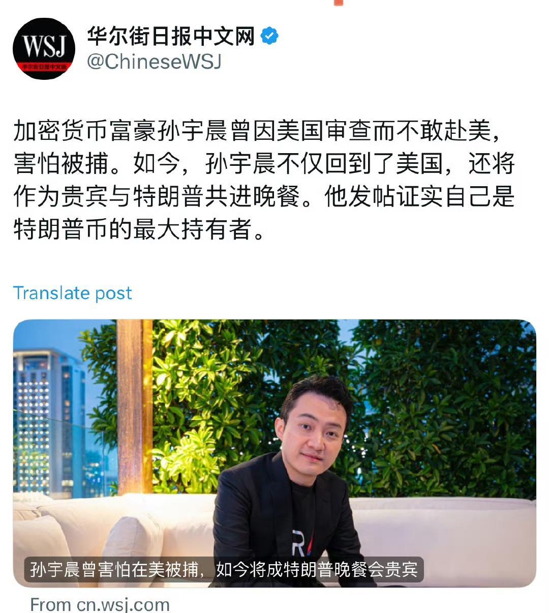Open the WSJ profile avatar
The height and width of the screenshot is (613, 549).
pyautogui.click(x=44, y=48)
